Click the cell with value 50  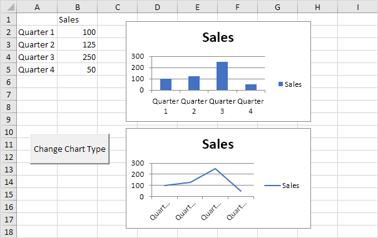78,69
